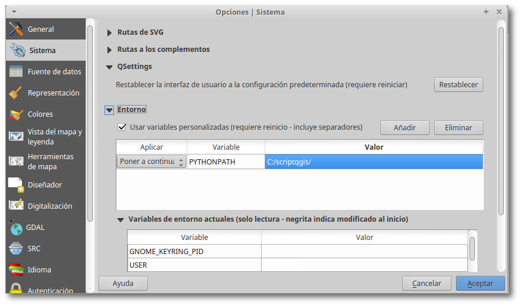Toggle Usar variables personalizadas checkbox
The height and width of the screenshot is (306, 521).
(122, 127)
